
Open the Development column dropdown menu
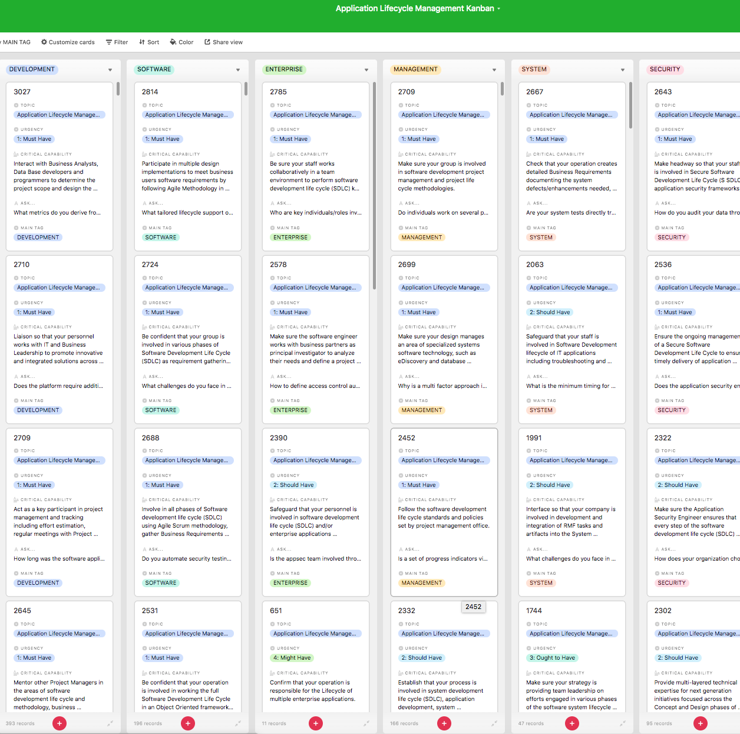point(110,70)
